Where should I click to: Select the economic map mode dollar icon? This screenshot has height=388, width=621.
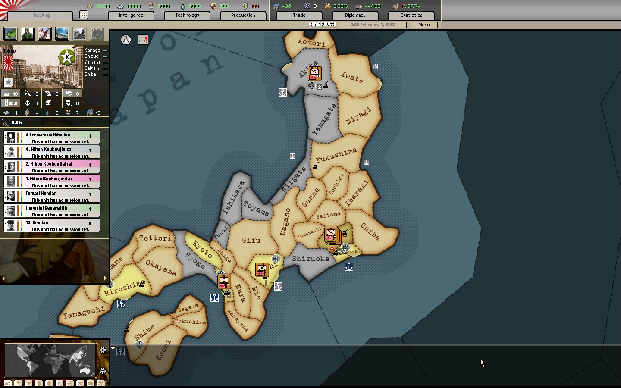(x=39, y=383)
